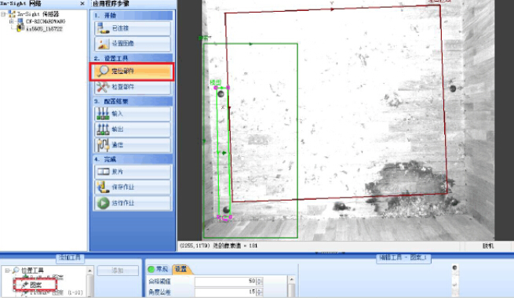Select the 图案 (Pattern) tool in list
The height and width of the screenshot is (298, 514).
35,285
